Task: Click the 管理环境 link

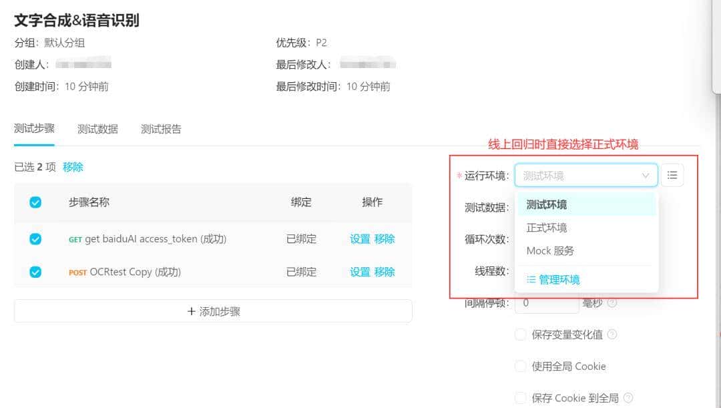Action: 559,279
